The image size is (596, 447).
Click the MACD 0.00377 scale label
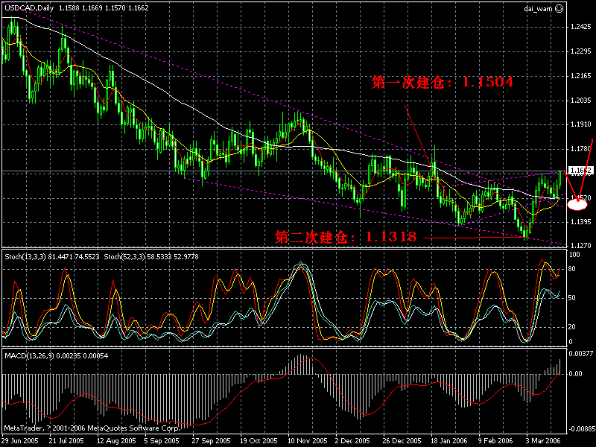point(580,354)
